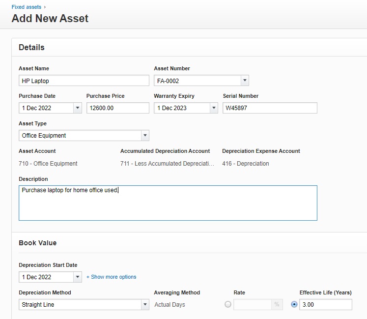This screenshot has height=319, width=367.
Task: Open Purchase Date calendar dropdown arrow
Action: click(78, 108)
